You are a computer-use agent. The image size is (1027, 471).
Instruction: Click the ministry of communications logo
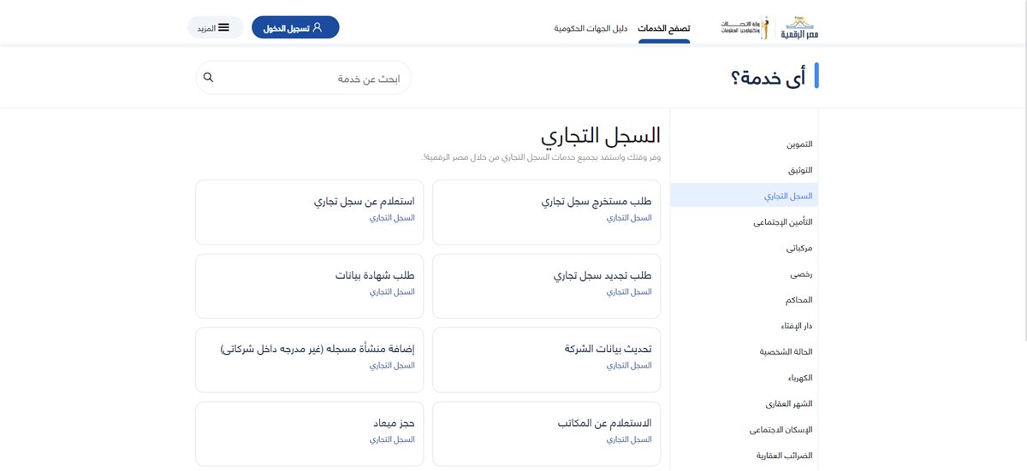(745, 28)
